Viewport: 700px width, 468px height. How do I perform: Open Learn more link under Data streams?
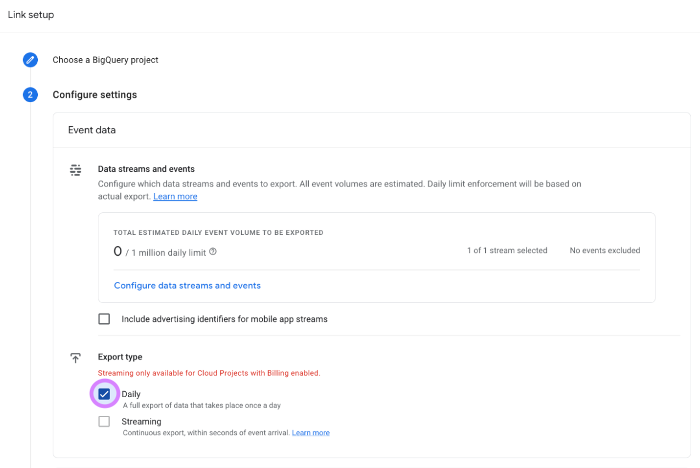click(x=175, y=196)
